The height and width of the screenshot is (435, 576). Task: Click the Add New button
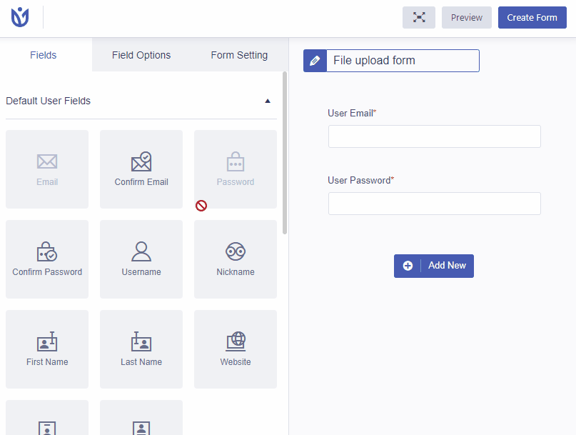click(x=434, y=266)
